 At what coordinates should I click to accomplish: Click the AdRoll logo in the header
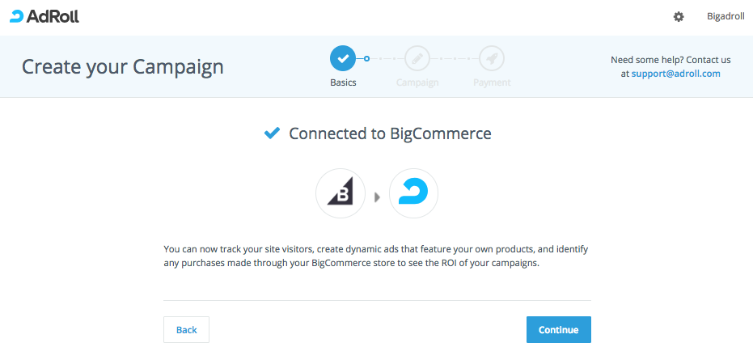44,16
